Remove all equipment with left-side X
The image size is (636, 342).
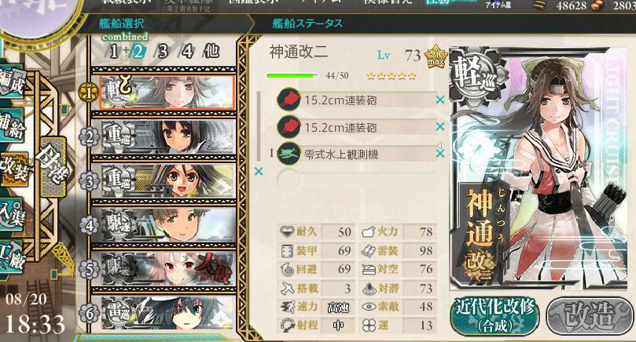[259, 171]
